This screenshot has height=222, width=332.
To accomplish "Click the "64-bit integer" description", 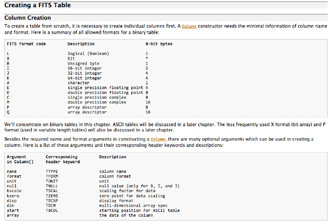I will [x=85, y=78].
